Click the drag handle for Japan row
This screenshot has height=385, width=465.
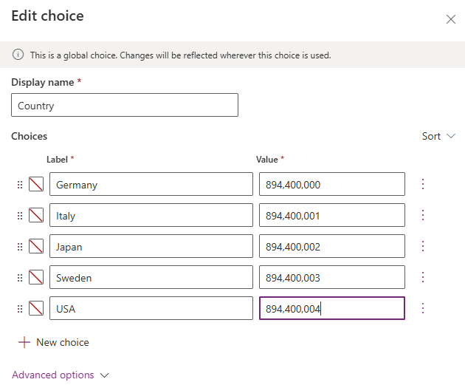[x=20, y=247]
